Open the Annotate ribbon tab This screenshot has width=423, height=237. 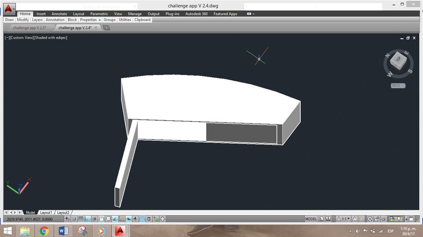click(x=58, y=14)
